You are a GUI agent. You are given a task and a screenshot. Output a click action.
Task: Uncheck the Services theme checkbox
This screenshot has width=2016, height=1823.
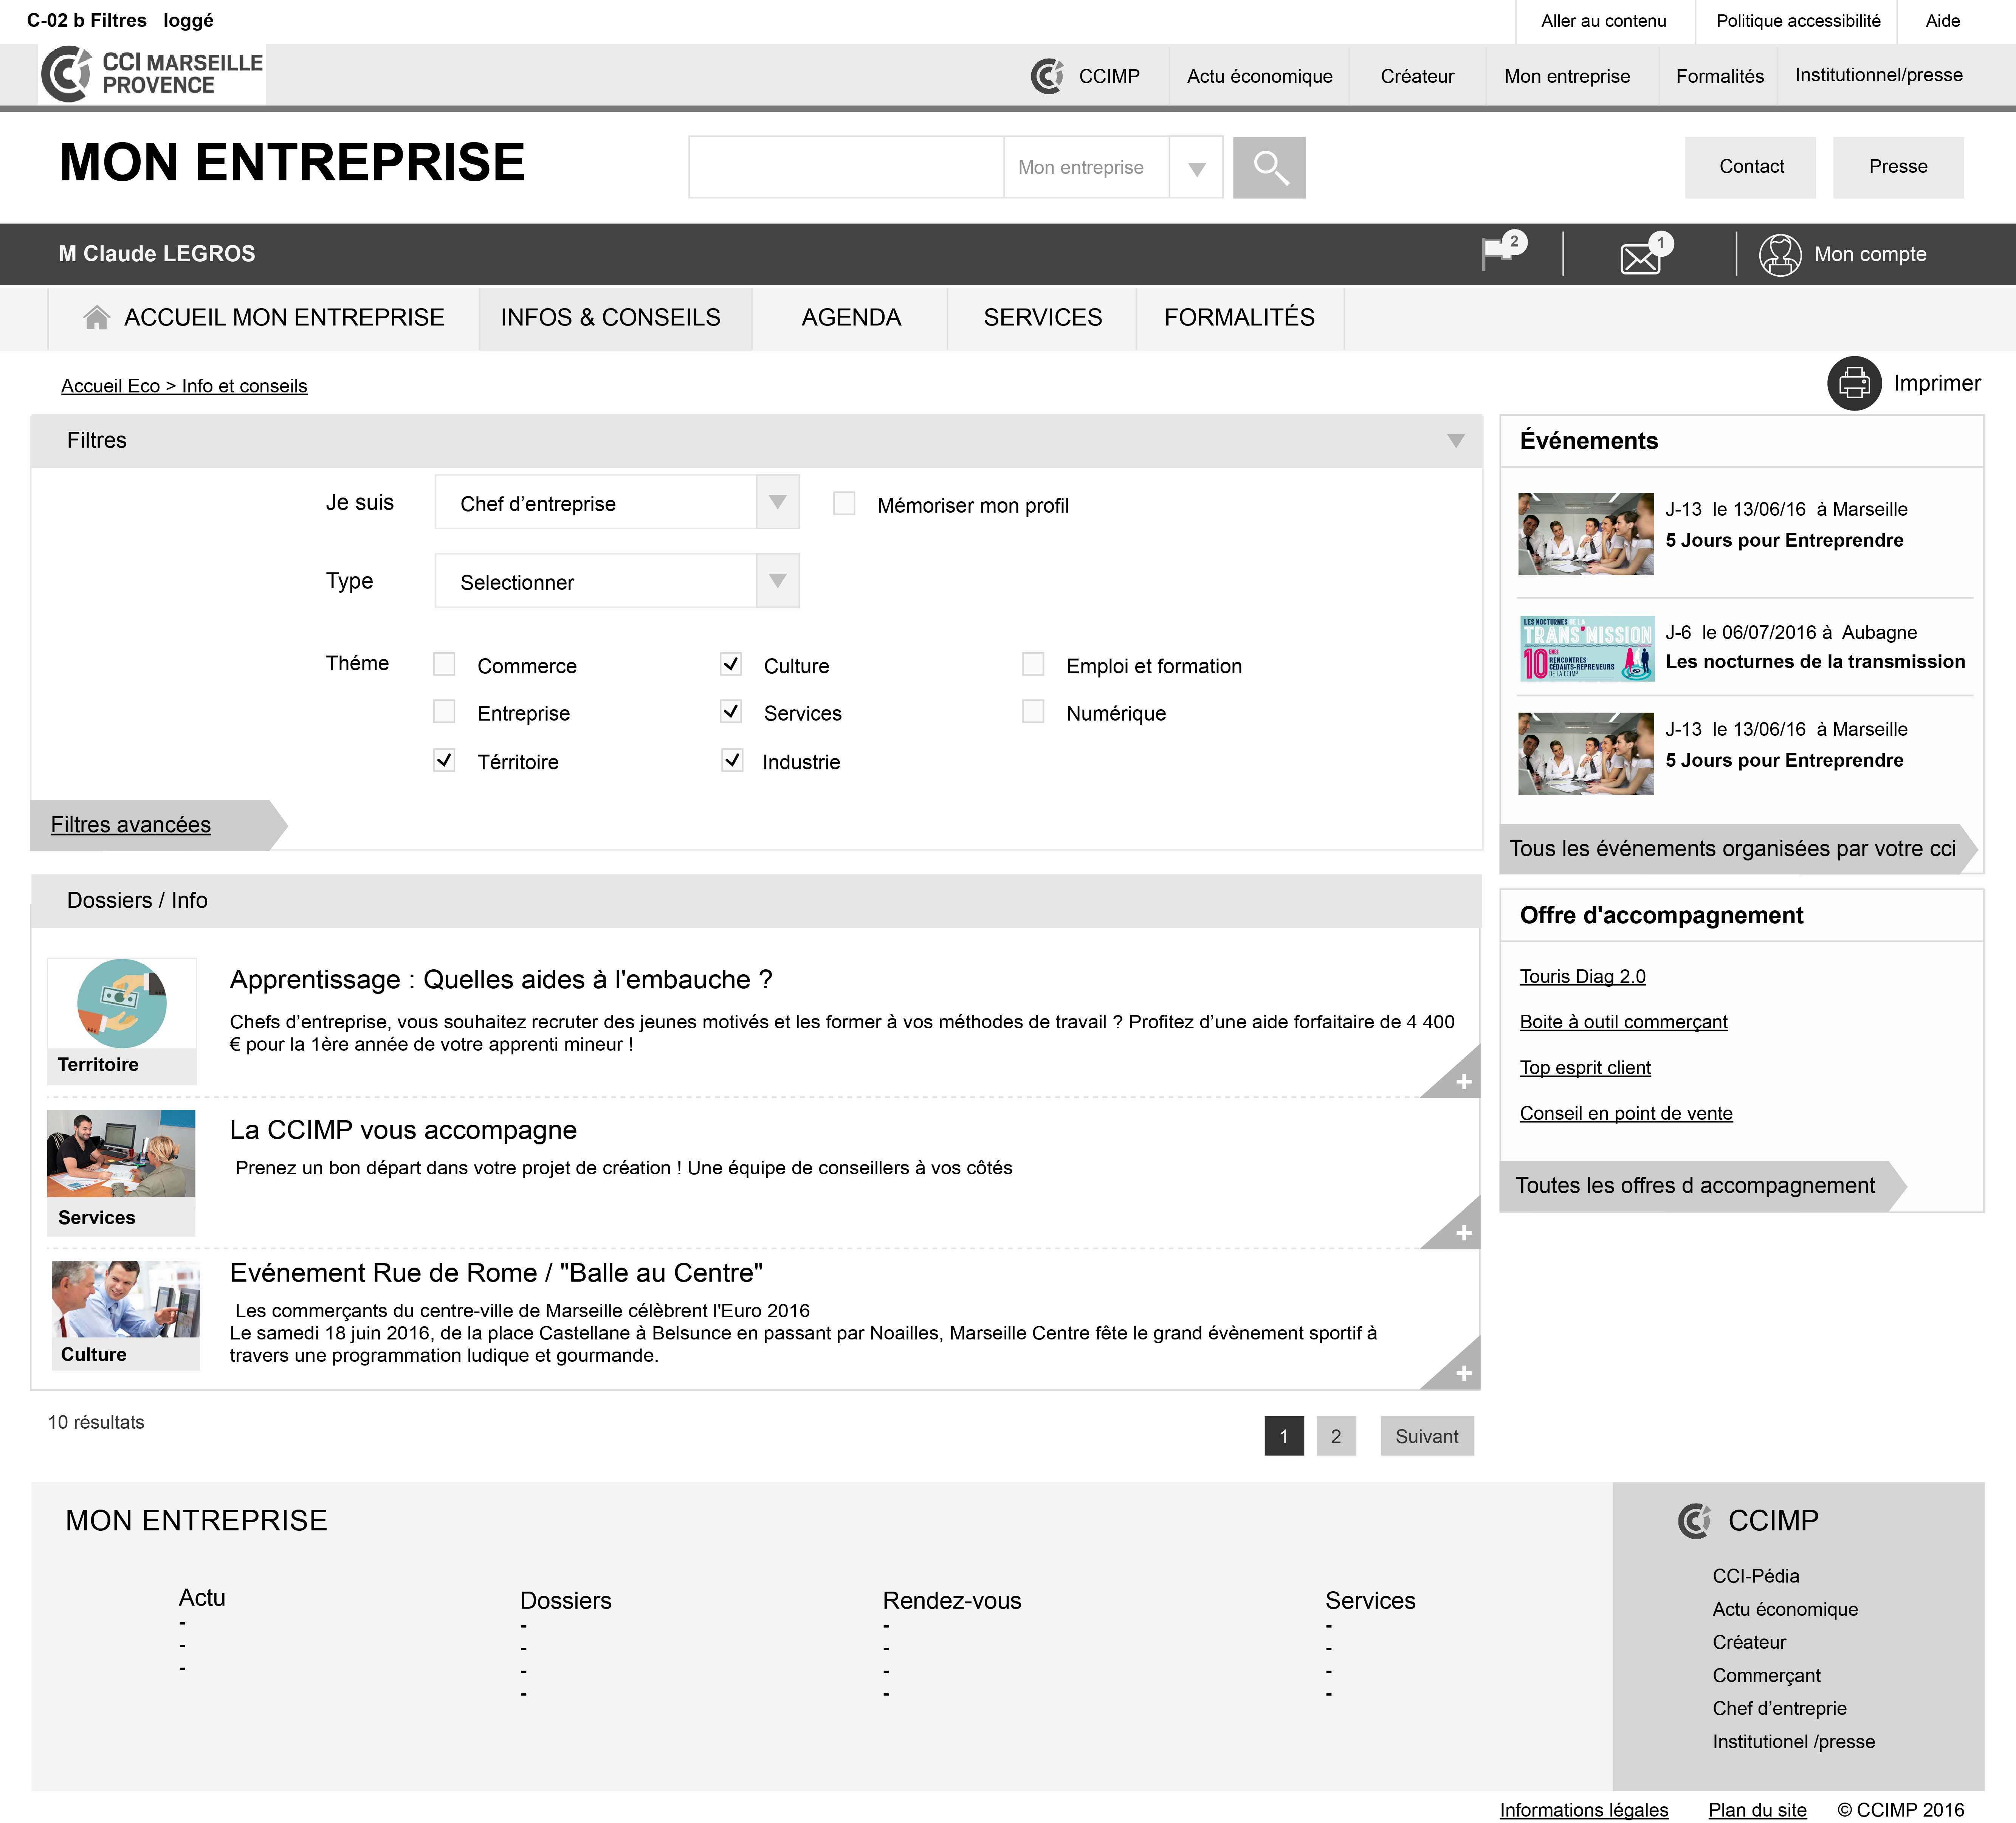(x=731, y=711)
